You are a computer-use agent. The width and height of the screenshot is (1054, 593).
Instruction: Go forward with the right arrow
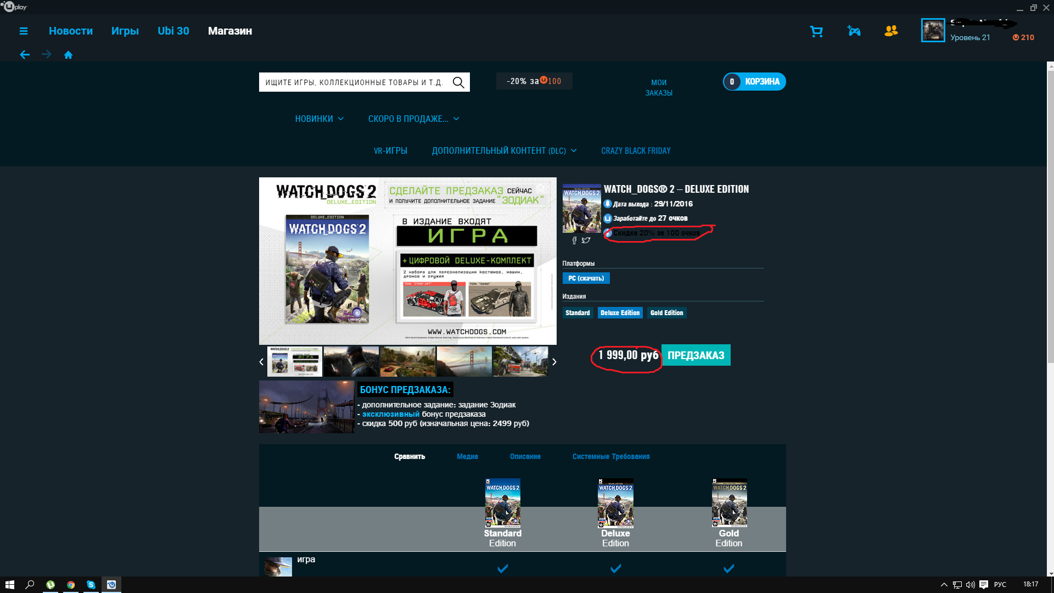pos(47,54)
